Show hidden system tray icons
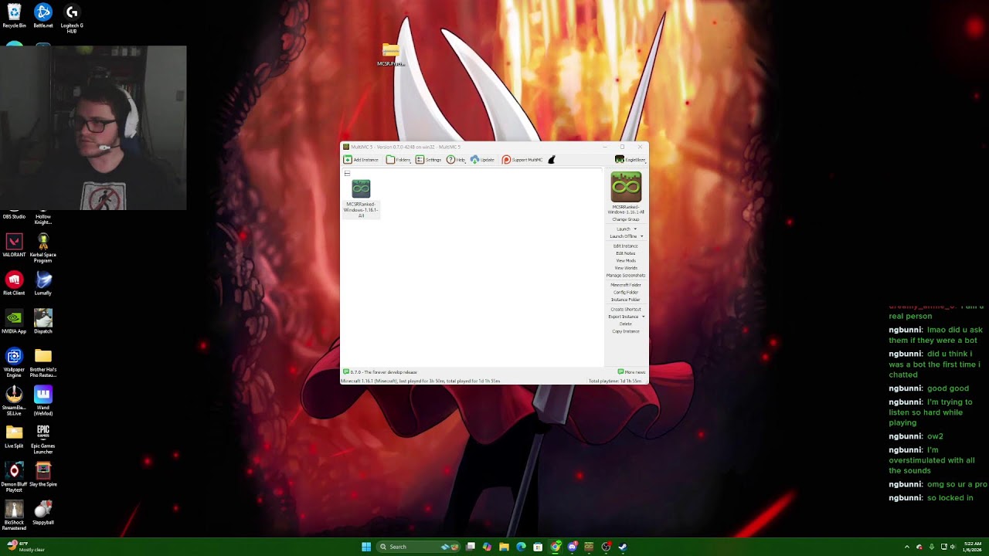Image resolution: width=989 pixels, height=556 pixels. coord(907,547)
